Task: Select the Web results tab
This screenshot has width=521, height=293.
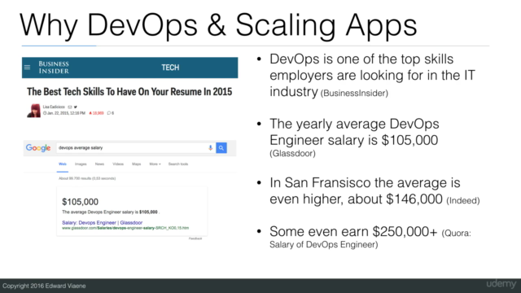Action: [x=63, y=164]
